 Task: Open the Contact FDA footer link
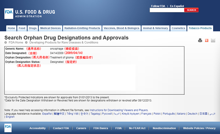tap(62, 128)
